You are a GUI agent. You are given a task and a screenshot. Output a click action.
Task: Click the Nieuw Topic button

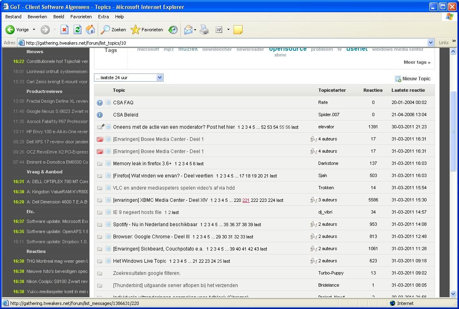413,79
